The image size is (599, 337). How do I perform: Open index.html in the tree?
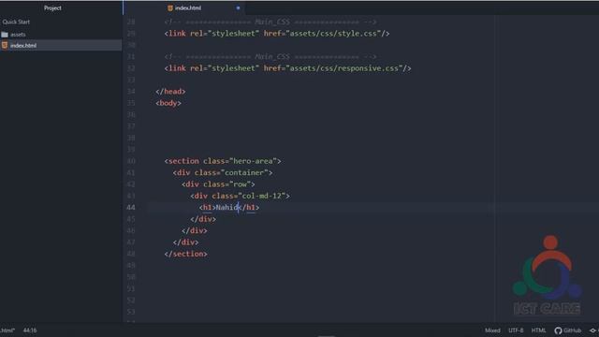pyautogui.click(x=23, y=46)
